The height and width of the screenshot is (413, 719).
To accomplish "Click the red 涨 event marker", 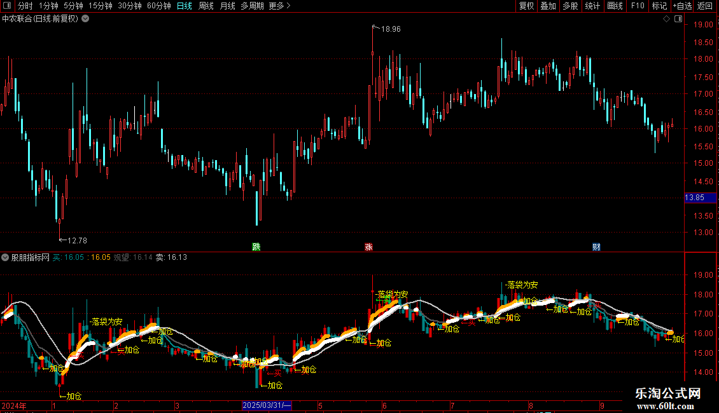I will click(368, 247).
